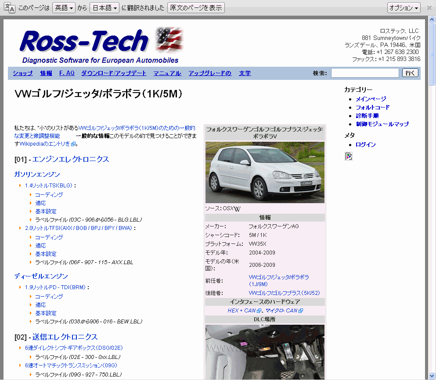The image size is (436, 380).
Task: Click the DLC location photo
Action: point(265,352)
